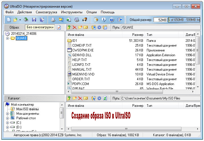
Task: Open help with the question mark icon
Action: 112,20
